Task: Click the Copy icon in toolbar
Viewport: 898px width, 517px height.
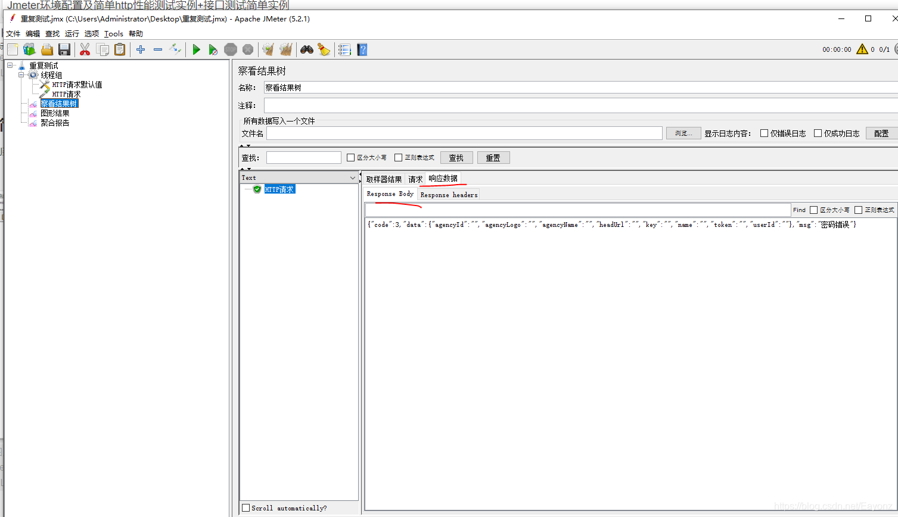Action: pyautogui.click(x=102, y=49)
